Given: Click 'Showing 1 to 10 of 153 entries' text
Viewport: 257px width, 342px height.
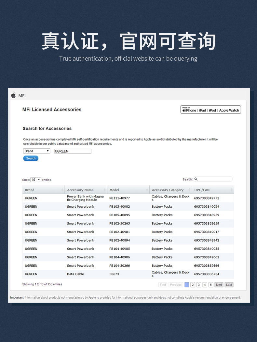Looking at the screenshot, I should (x=42, y=284).
